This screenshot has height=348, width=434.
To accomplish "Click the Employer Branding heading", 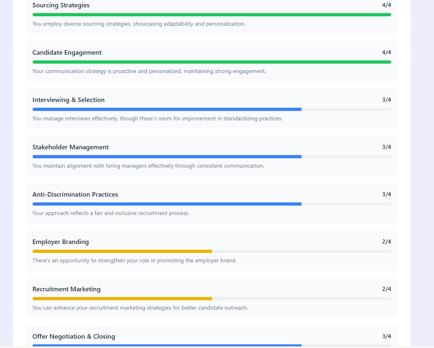I will pos(61,242).
